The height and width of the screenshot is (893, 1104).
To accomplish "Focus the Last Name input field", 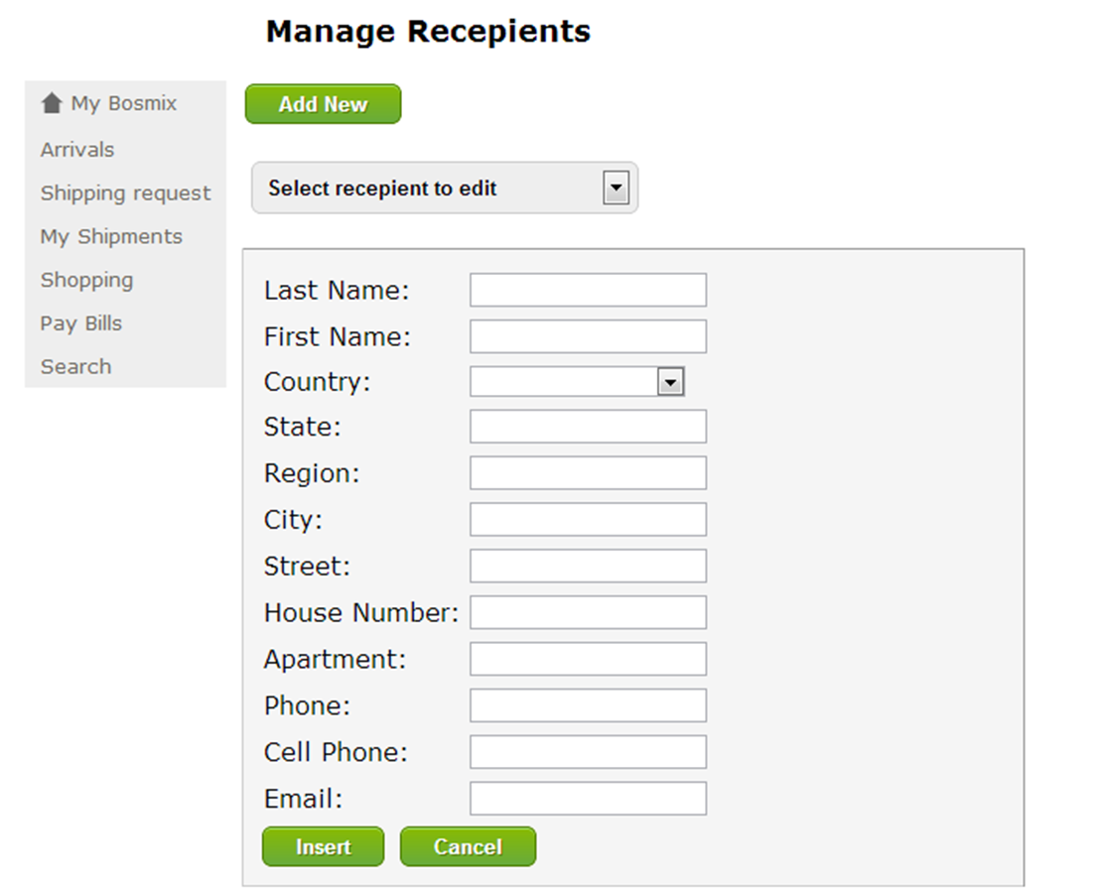I will point(588,290).
